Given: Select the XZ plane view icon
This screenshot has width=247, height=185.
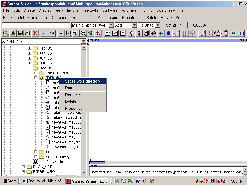Looking at the screenshot, I should (x=115, y=33).
